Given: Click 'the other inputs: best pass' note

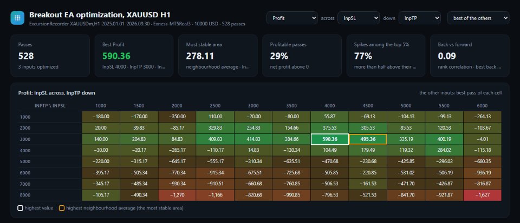Looking at the screenshot, I should tap(460, 93).
